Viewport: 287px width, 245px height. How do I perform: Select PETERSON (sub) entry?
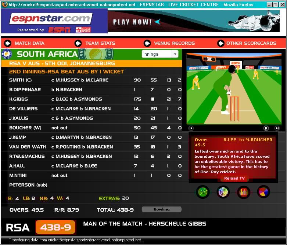(x=28, y=185)
